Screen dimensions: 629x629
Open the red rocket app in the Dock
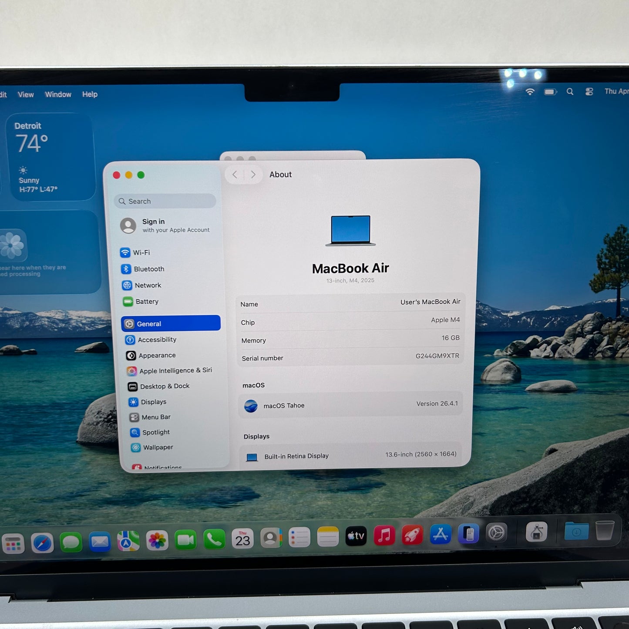(x=412, y=535)
